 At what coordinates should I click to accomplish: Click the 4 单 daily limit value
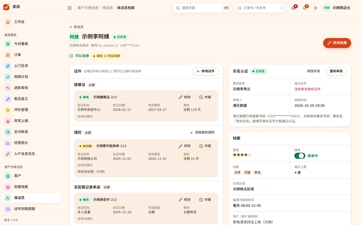(298, 172)
